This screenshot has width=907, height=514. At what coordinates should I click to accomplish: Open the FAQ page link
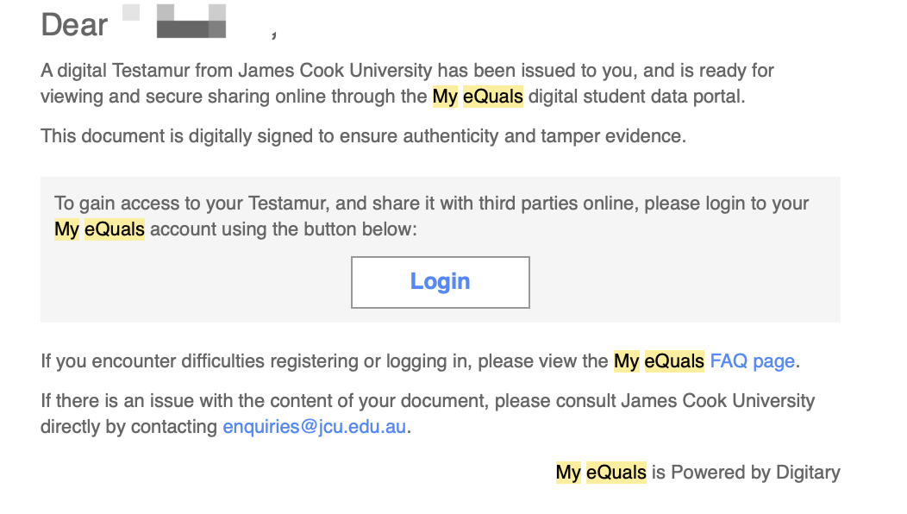pos(752,361)
